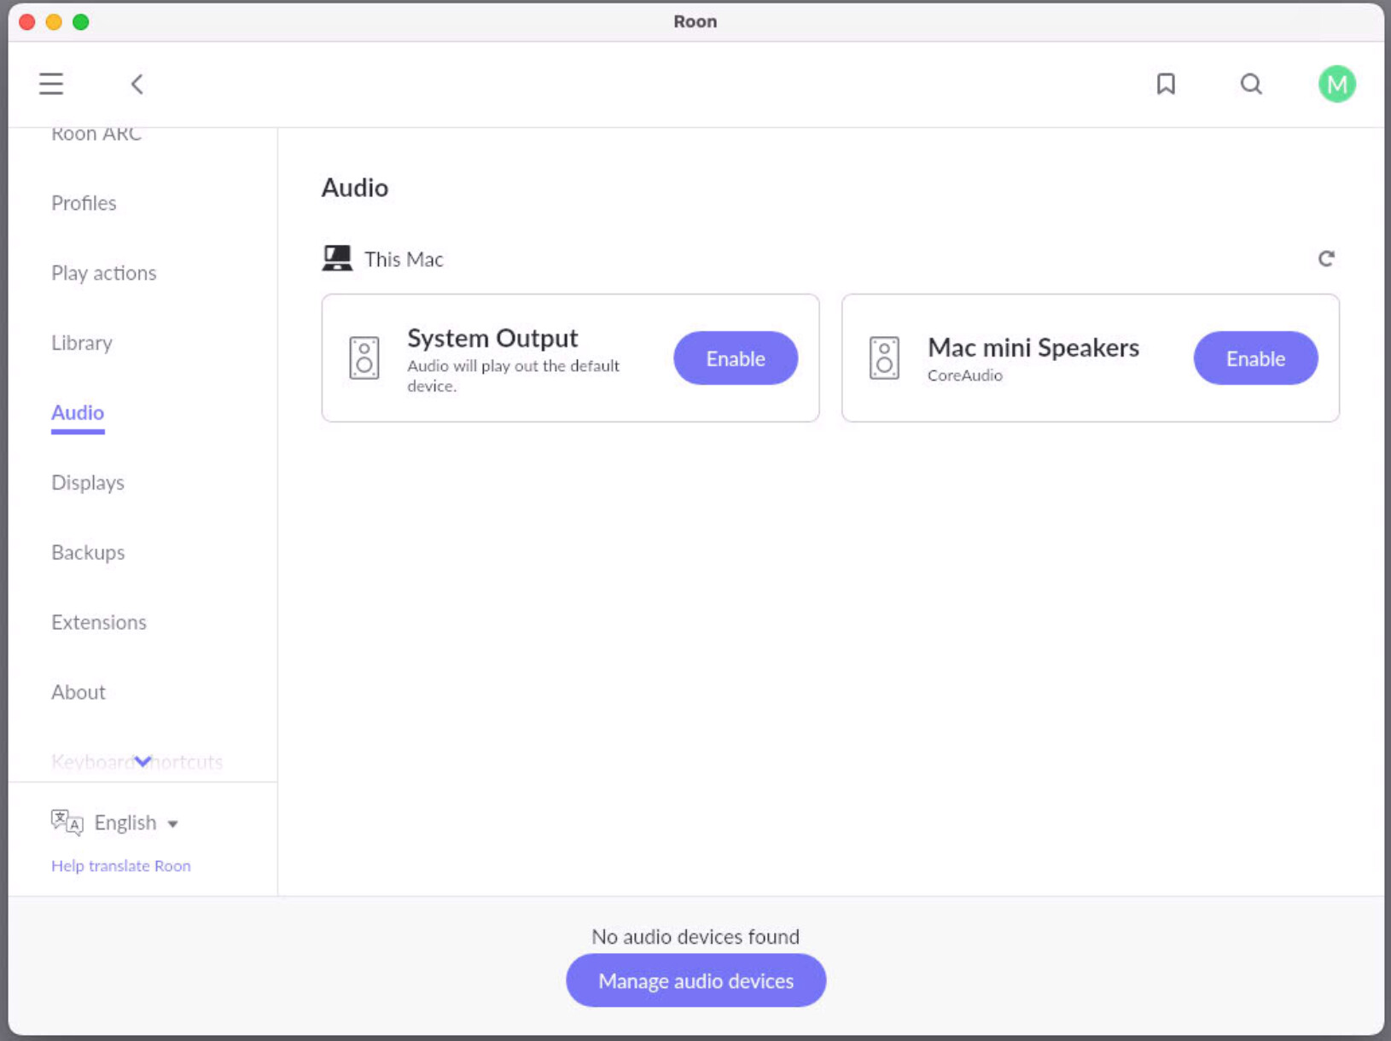1391x1041 pixels.
Task: Click Manage audio devices button
Action: (695, 980)
